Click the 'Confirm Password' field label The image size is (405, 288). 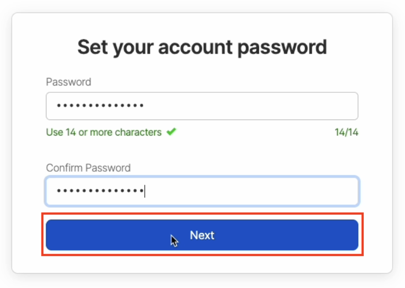tap(88, 168)
